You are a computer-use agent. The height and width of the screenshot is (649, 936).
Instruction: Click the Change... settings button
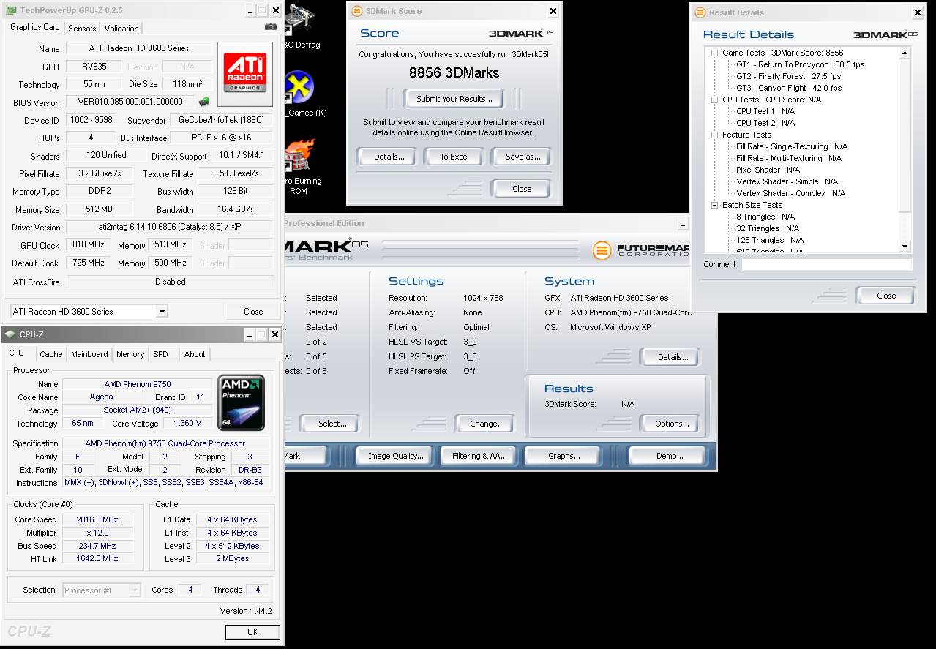click(487, 423)
